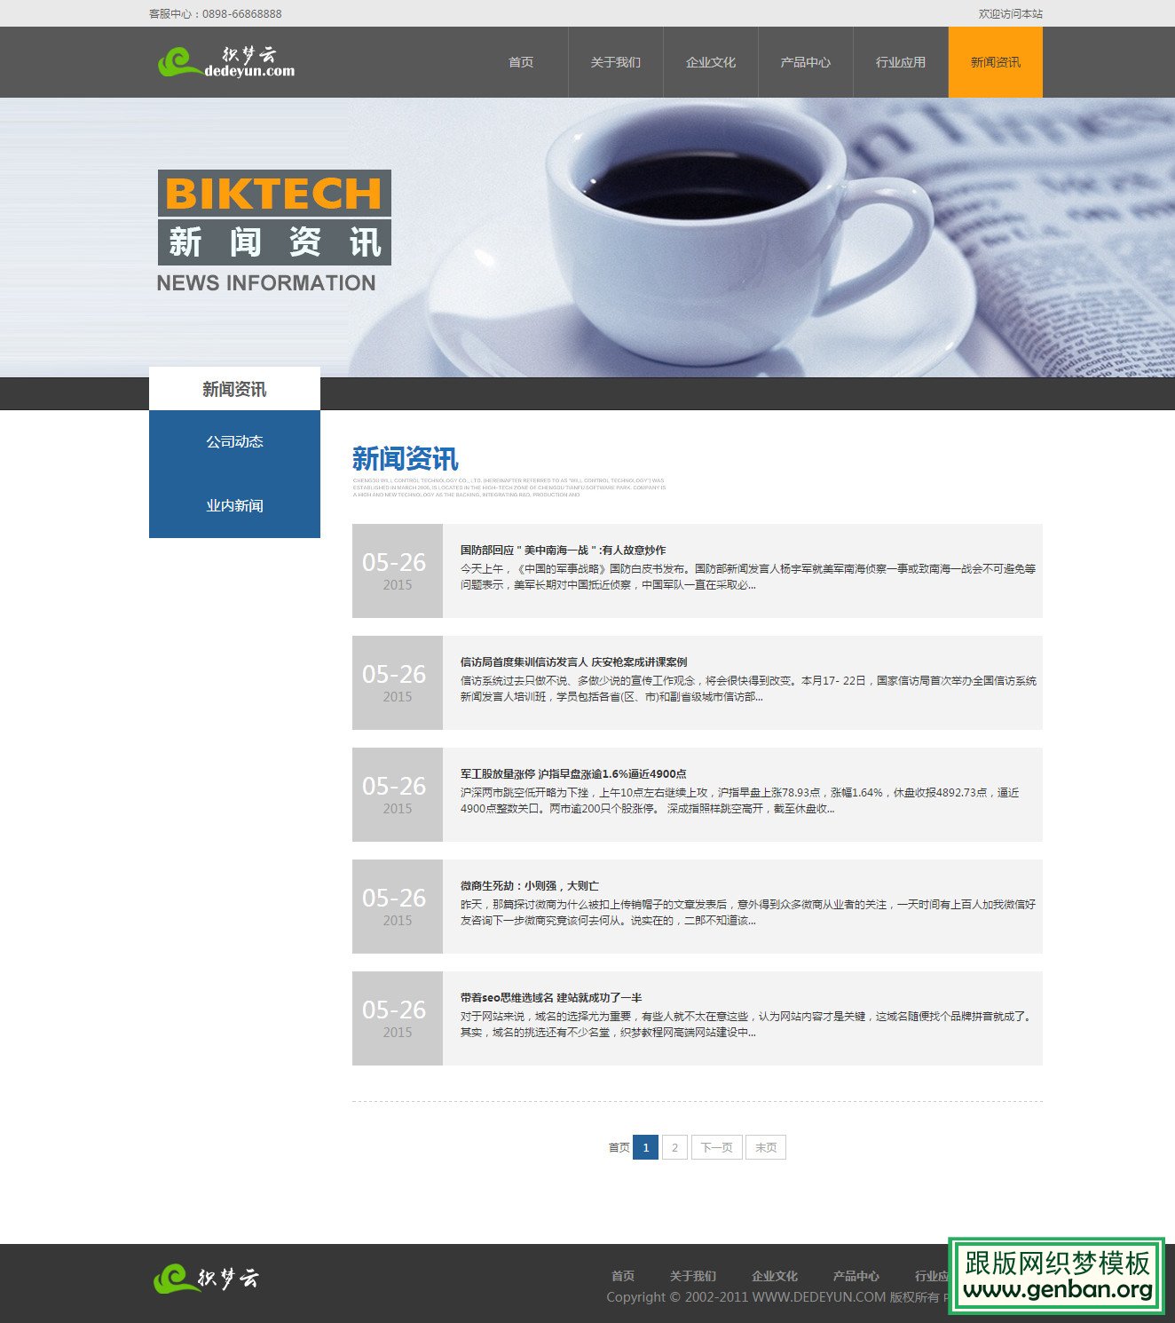Screen dimensions: 1175x1323
Task: Click the dedeyun.com logo in header
Action: click(x=226, y=62)
